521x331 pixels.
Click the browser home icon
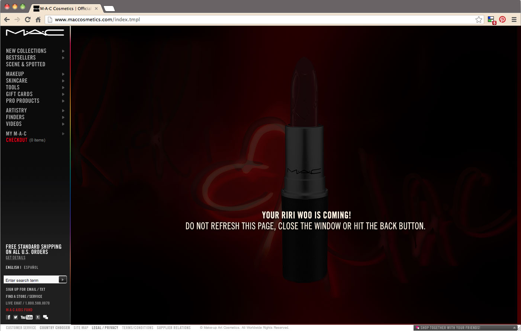pos(38,19)
